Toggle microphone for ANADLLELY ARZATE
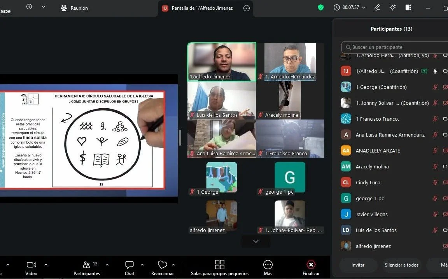Image resolution: width=448 pixels, height=279 pixels. (435, 151)
